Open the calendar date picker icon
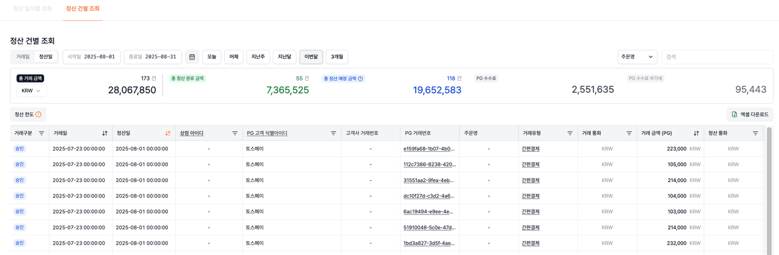 pos(192,57)
